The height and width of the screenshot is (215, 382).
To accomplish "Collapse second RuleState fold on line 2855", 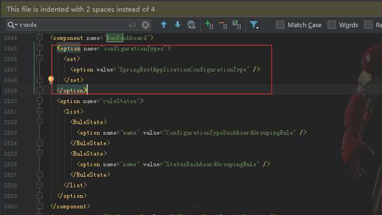I will click(x=39, y=153).
